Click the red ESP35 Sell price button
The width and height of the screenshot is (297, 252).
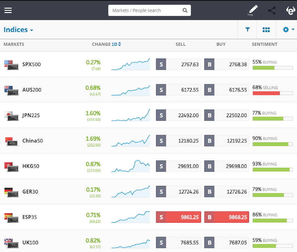click(x=178, y=217)
